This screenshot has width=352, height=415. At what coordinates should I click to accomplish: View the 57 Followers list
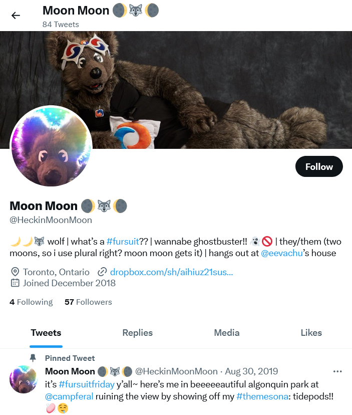(x=88, y=302)
